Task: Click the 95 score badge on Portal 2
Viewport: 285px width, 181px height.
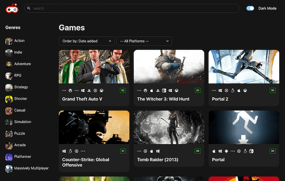Action: 273,90
